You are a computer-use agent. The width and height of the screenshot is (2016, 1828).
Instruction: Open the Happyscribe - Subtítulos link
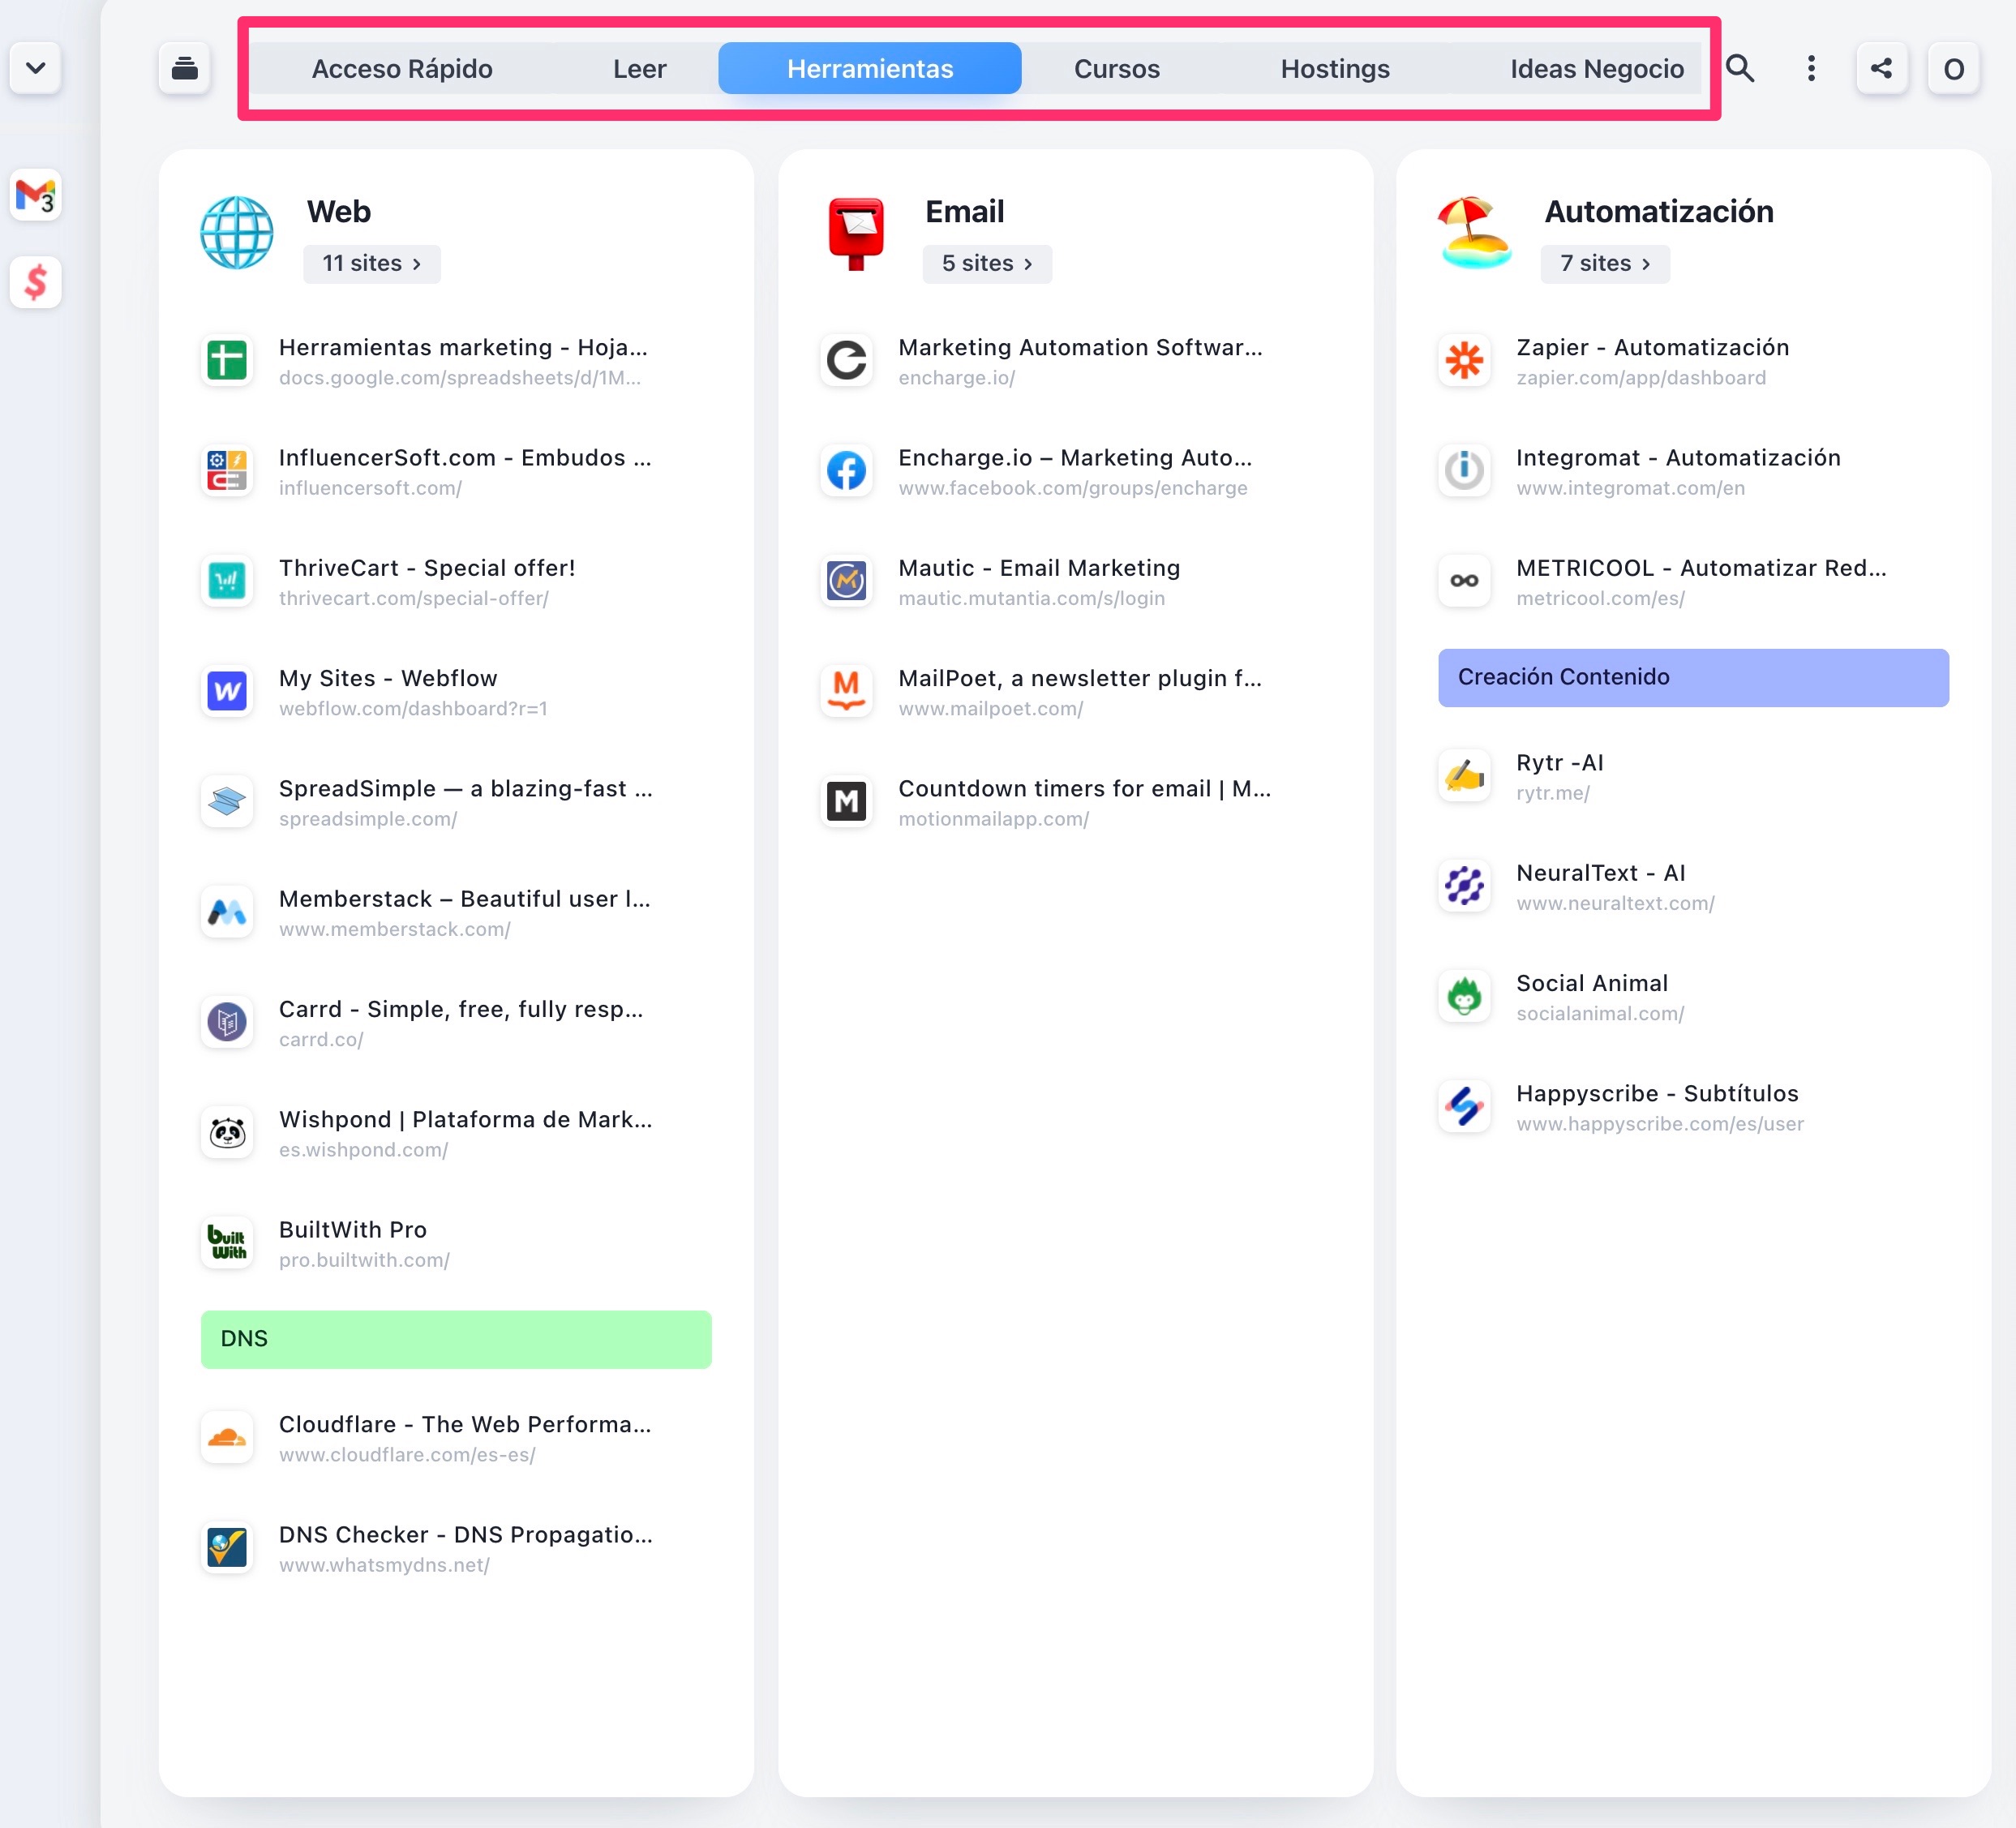[1657, 1093]
